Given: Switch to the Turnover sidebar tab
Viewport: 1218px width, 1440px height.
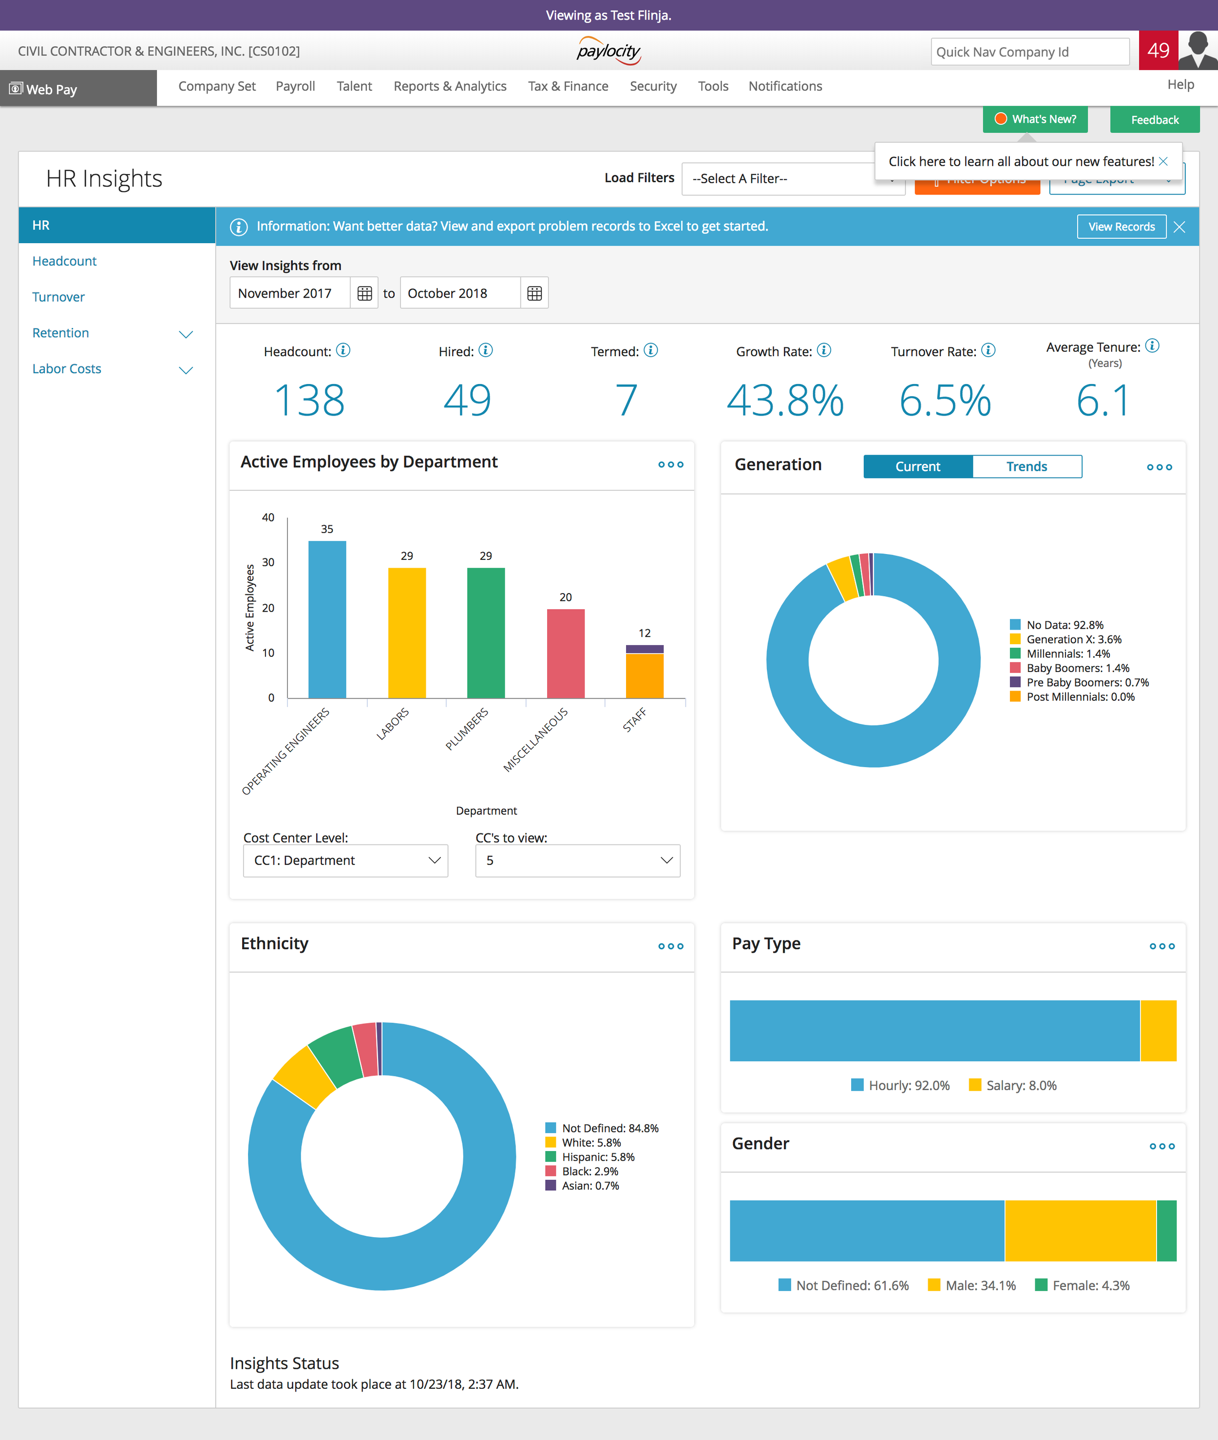Looking at the screenshot, I should (x=58, y=296).
